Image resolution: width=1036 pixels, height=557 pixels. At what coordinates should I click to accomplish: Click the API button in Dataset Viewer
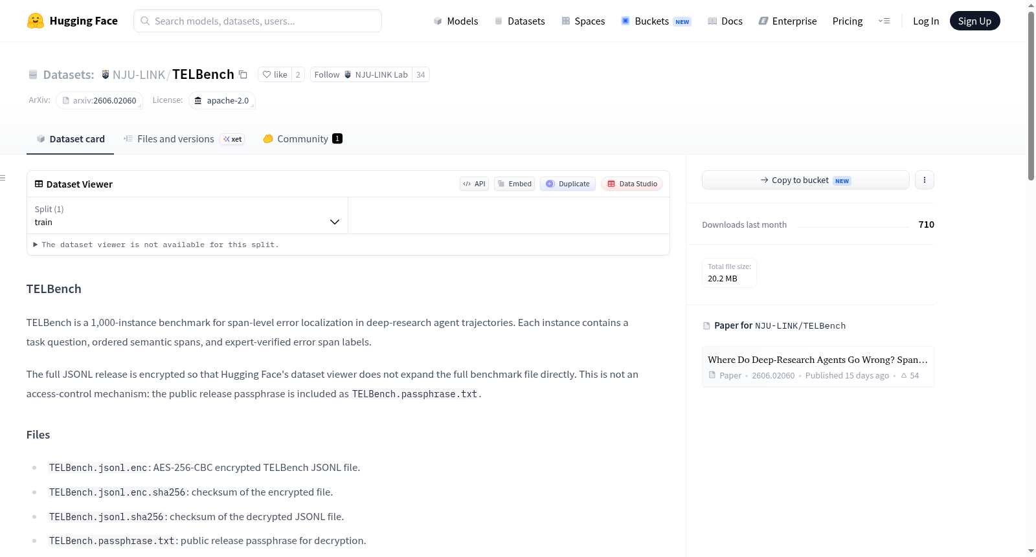[474, 184]
